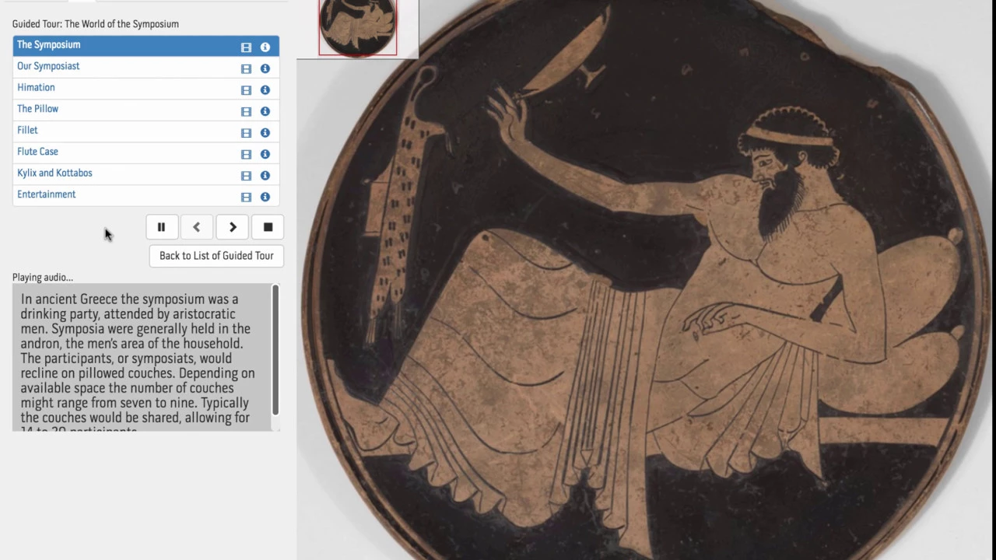Click the kylix navigator thumbnail

(357, 28)
